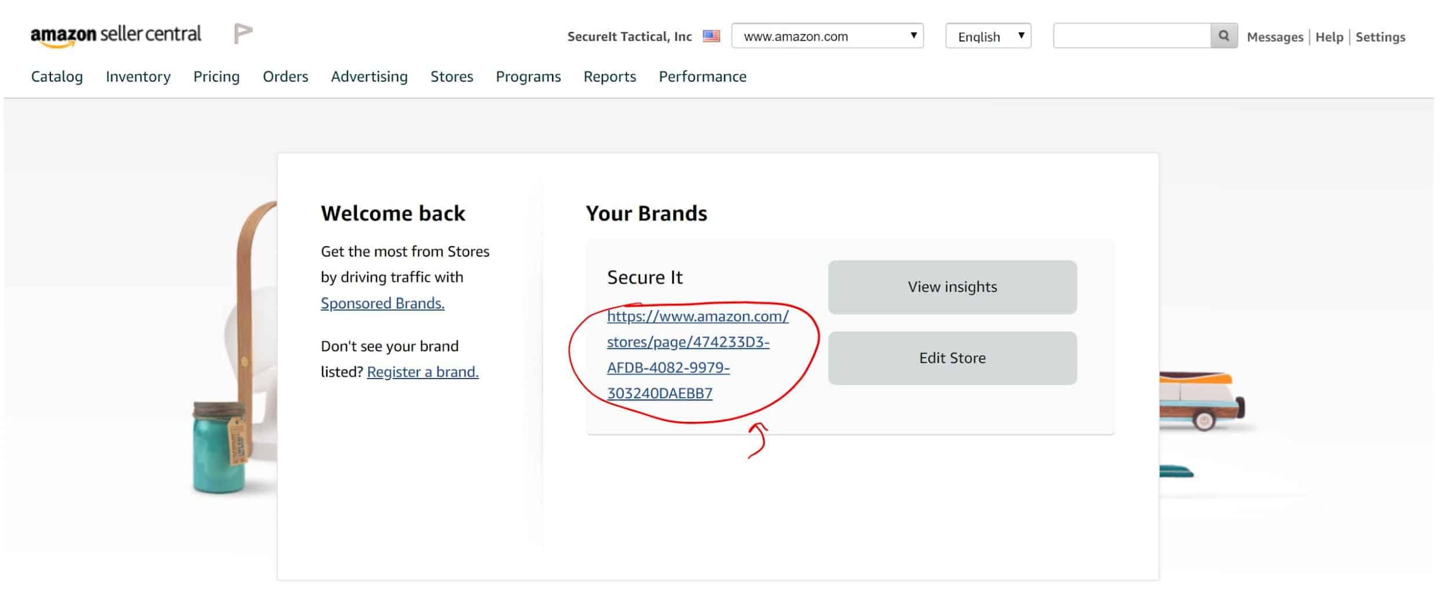Click Register a brand link

pos(423,371)
